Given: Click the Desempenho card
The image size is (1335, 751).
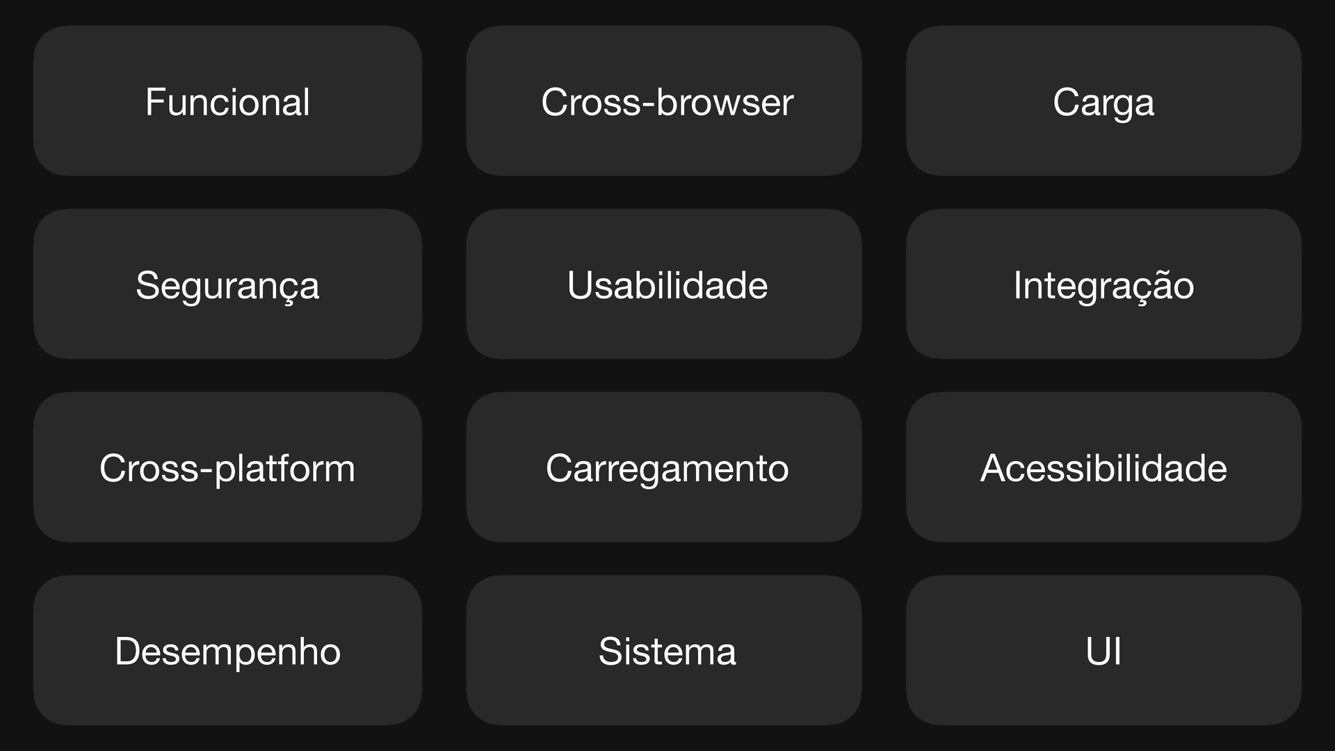Looking at the screenshot, I should (227, 650).
